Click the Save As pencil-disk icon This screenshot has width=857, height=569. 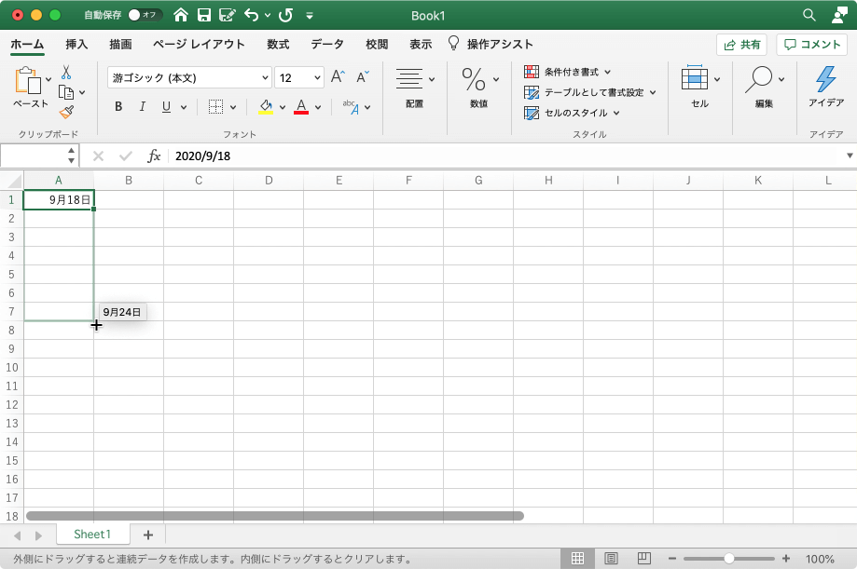[227, 15]
